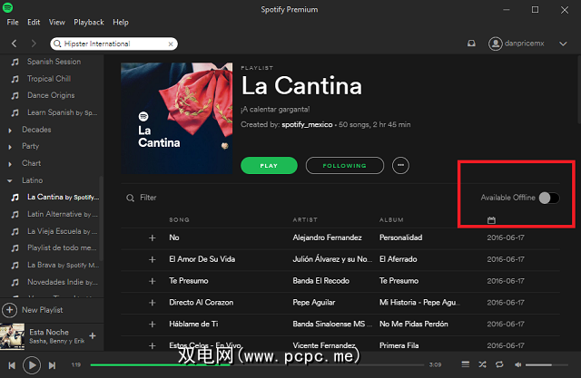This screenshot has width=581, height=378.
Task: Open the notifications inbox icon
Action: 471,44
